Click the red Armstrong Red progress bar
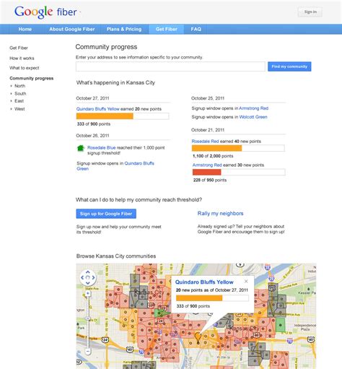Screen dimensions: 342x369 click(x=239, y=172)
